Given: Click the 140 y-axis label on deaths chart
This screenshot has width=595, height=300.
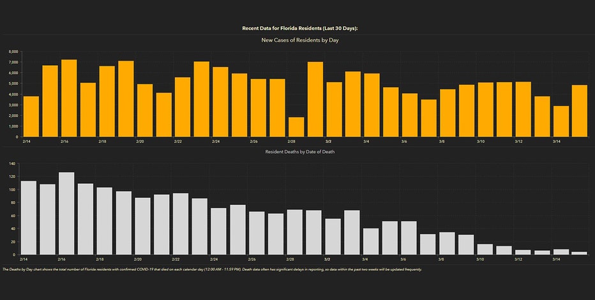Looking at the screenshot, I should [x=12, y=163].
